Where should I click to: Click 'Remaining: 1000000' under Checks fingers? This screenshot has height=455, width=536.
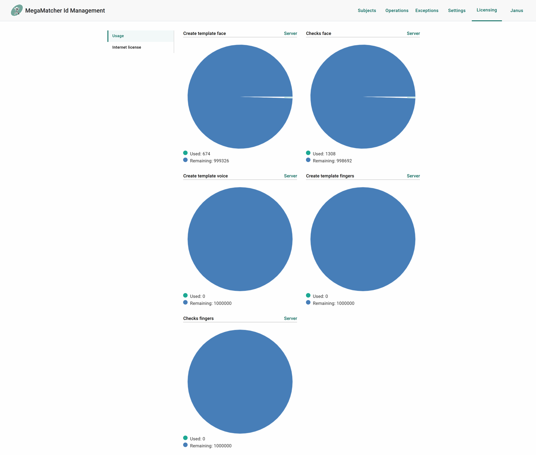[211, 446]
